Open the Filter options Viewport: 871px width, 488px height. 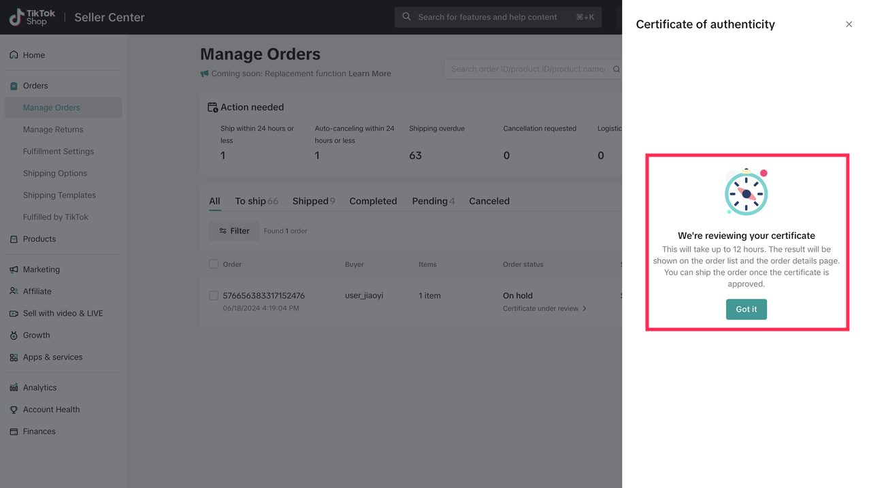(x=234, y=231)
